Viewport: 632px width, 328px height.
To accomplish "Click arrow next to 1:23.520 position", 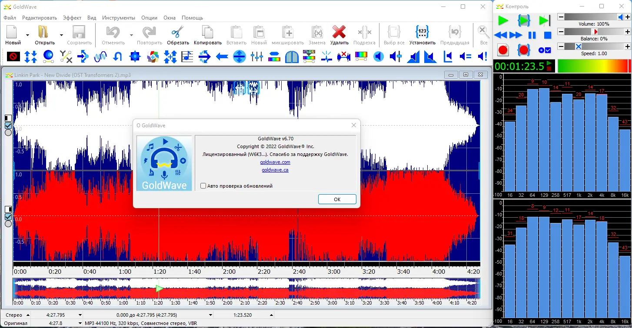I will pyautogui.click(x=272, y=315).
